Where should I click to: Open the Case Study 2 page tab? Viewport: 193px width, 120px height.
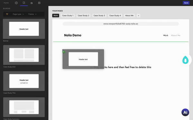83,16
